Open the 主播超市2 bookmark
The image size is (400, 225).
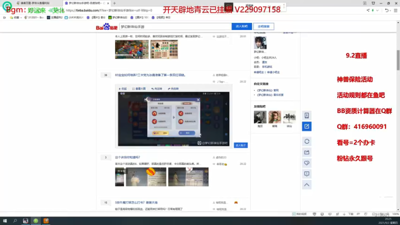[x=54, y=17]
